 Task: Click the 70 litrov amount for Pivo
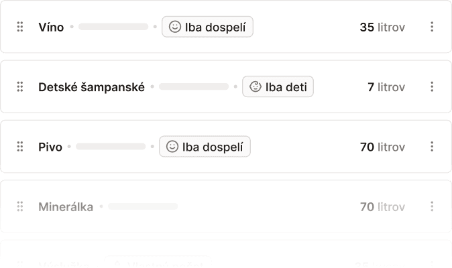[x=382, y=147]
